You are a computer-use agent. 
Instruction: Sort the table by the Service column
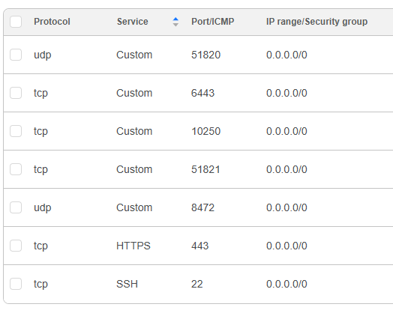[x=175, y=22]
